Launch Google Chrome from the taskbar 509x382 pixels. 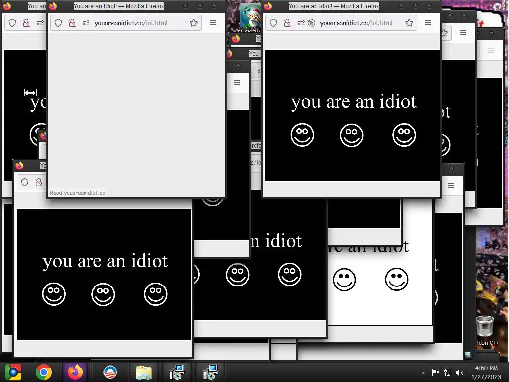click(44, 372)
